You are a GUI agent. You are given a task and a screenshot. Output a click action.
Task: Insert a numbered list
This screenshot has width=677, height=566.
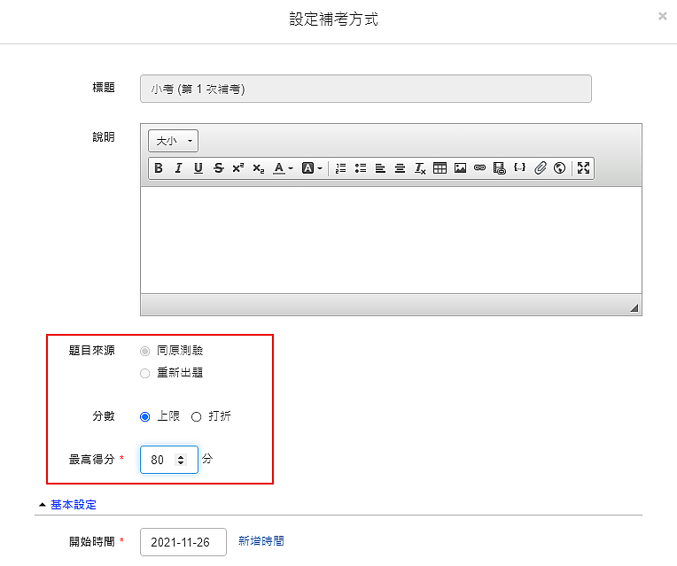point(341,168)
